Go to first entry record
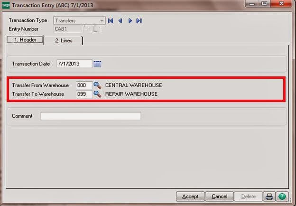Image resolution: width=296 pixels, height=206 pixels. coord(111,20)
